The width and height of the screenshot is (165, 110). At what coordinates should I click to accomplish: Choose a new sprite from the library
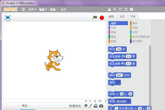coord(86,106)
